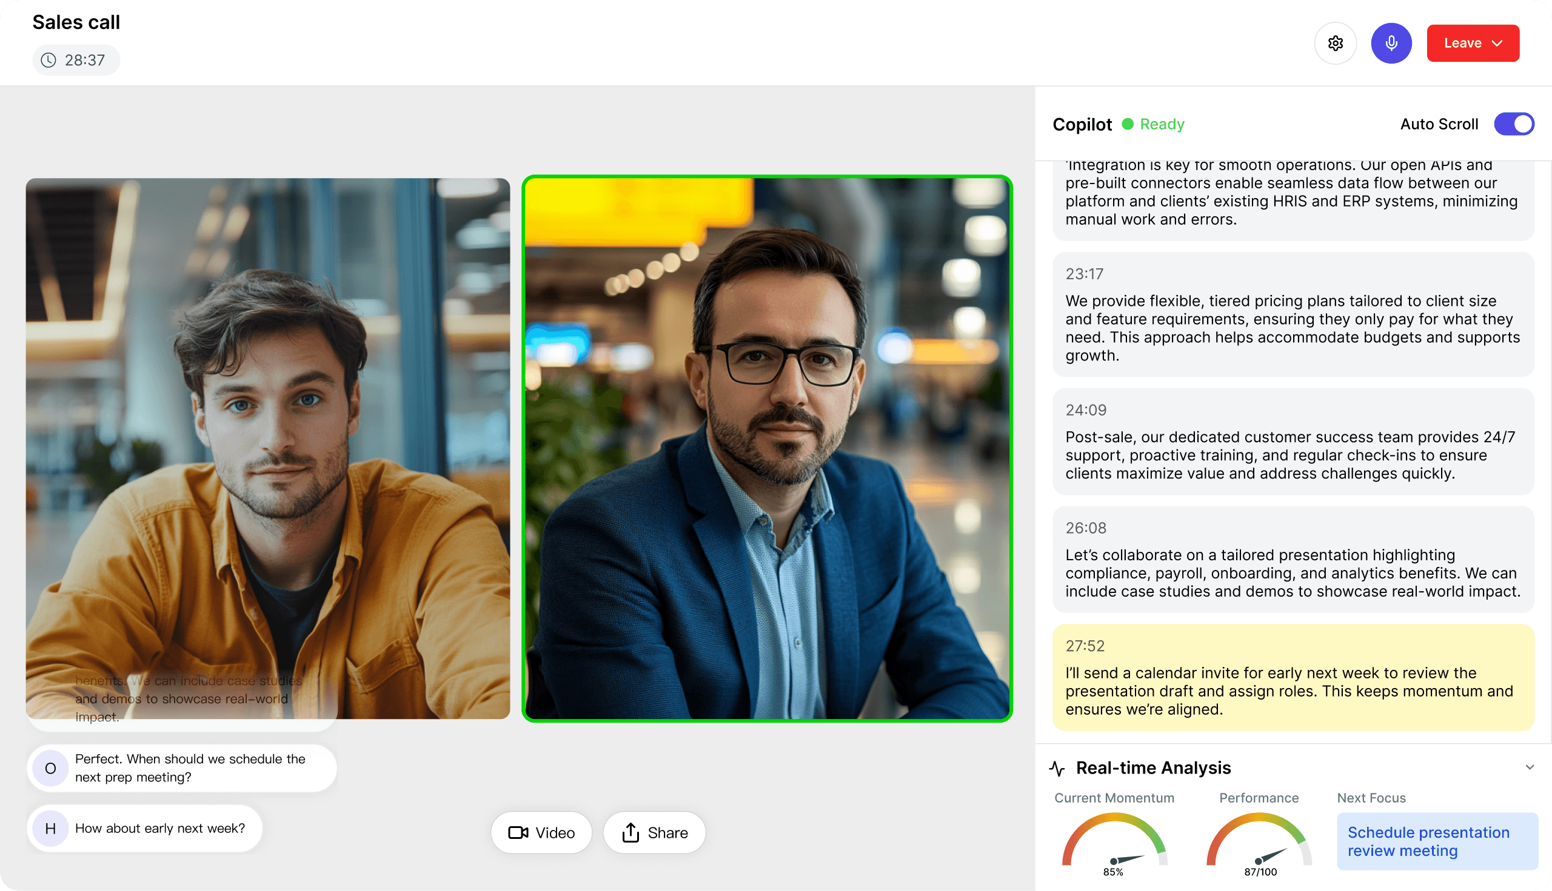Collapse the Real-time Analysis section chevron
The image size is (1552, 891).
pyautogui.click(x=1530, y=767)
